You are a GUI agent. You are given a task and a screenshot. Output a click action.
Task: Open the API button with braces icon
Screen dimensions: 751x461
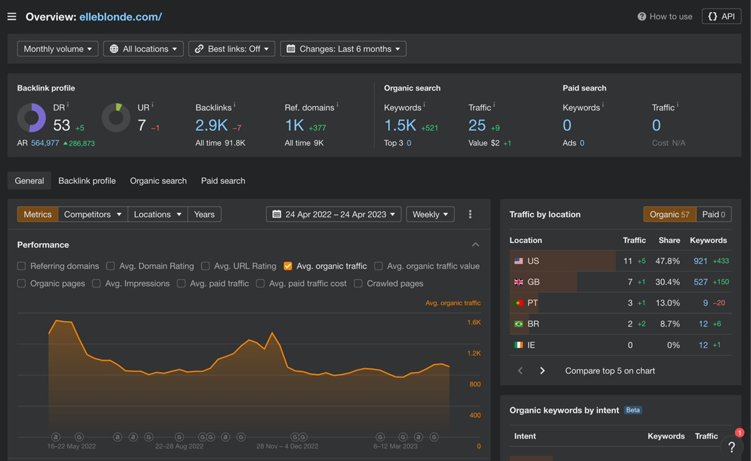coord(722,16)
